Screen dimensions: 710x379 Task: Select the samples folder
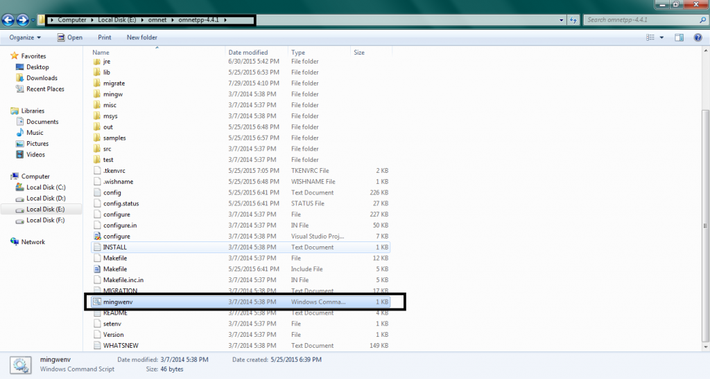[114, 138]
